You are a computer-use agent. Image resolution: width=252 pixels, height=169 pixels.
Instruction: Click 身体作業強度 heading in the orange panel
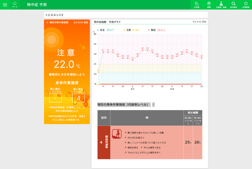[67, 83]
